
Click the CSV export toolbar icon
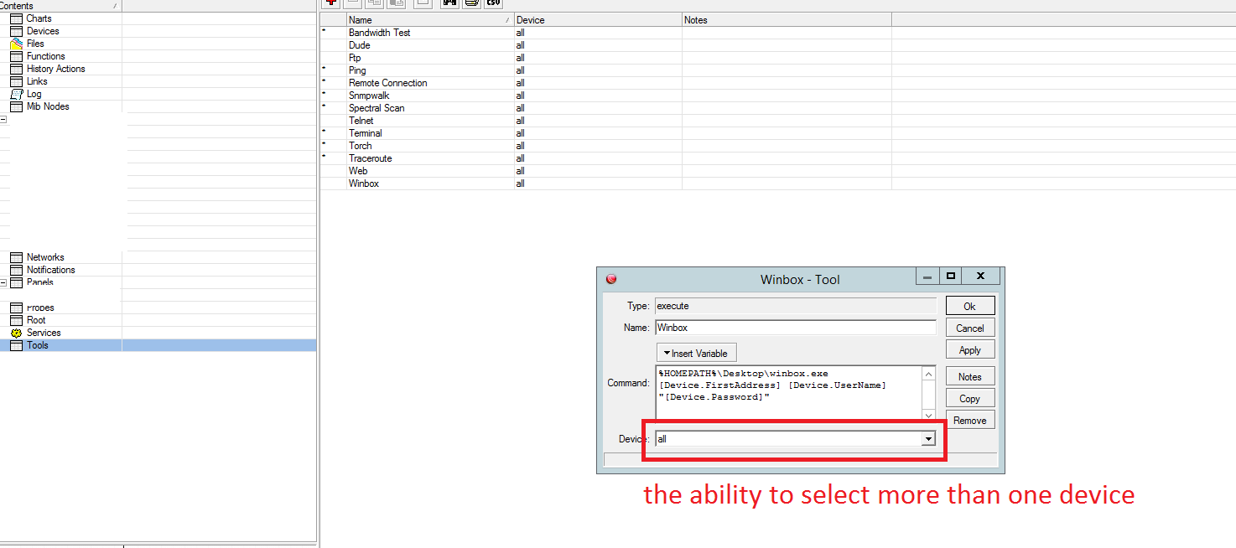pyautogui.click(x=493, y=3)
